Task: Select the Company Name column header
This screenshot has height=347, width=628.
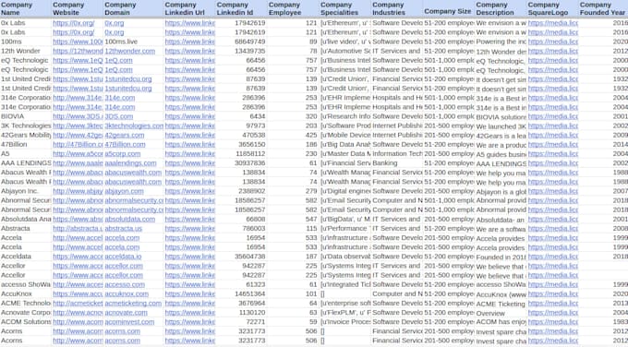Action: pyautogui.click(x=26, y=8)
